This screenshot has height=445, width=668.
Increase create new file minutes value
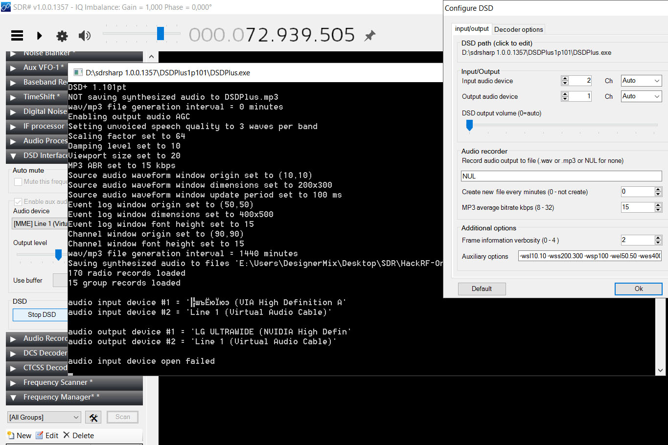658,189
